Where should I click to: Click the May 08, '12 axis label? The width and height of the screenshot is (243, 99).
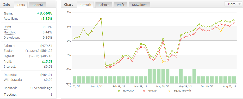coord(163,87)
